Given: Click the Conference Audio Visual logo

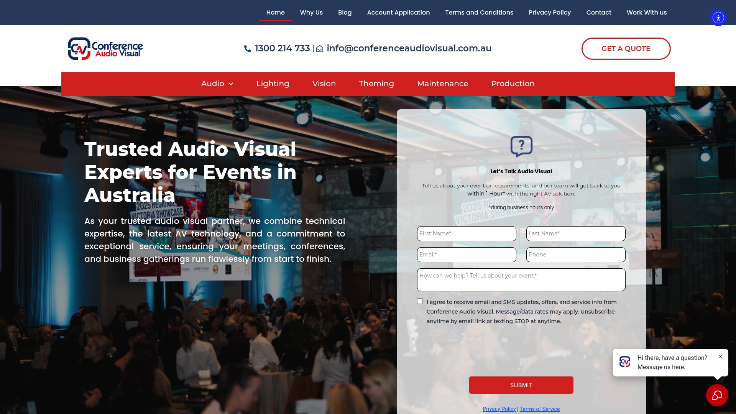Looking at the screenshot, I should (105, 49).
